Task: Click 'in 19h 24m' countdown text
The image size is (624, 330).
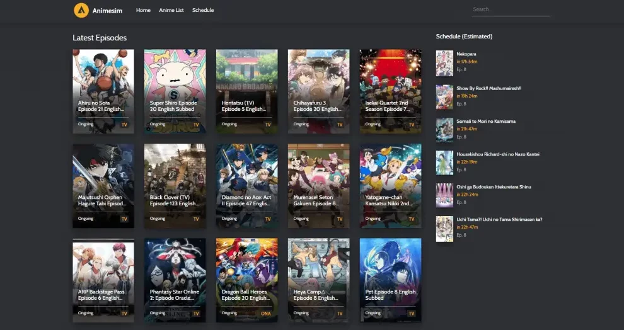Action: [x=467, y=96]
